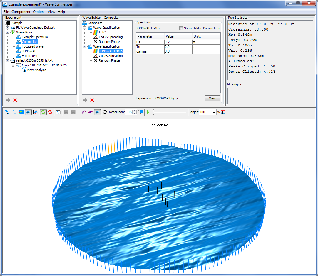Click the View button beside Expression

[212, 99]
